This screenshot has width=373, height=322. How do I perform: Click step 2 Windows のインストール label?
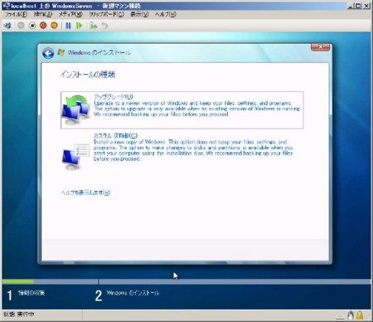click(133, 293)
